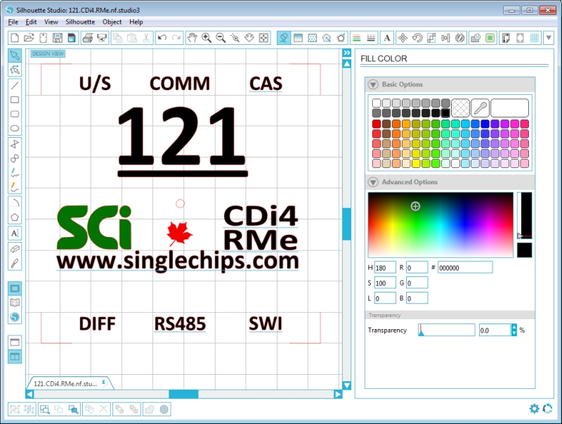
Task: Open the Rotate panel icon
Action: click(417, 38)
